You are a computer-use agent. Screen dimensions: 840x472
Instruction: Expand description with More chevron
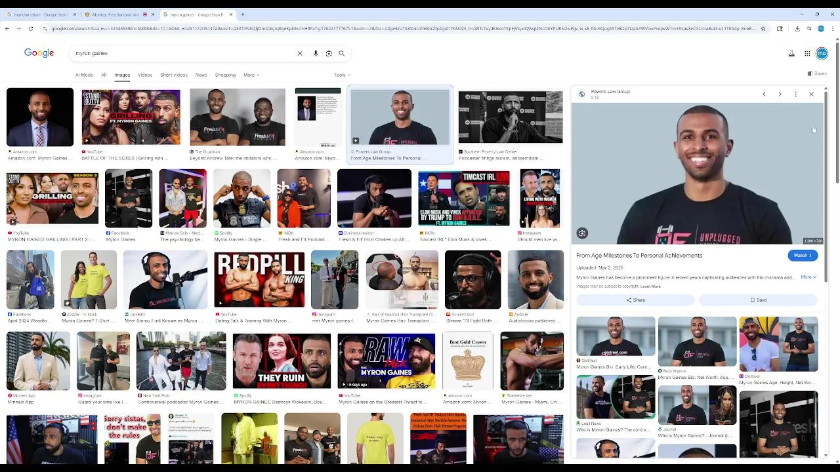[x=808, y=277]
